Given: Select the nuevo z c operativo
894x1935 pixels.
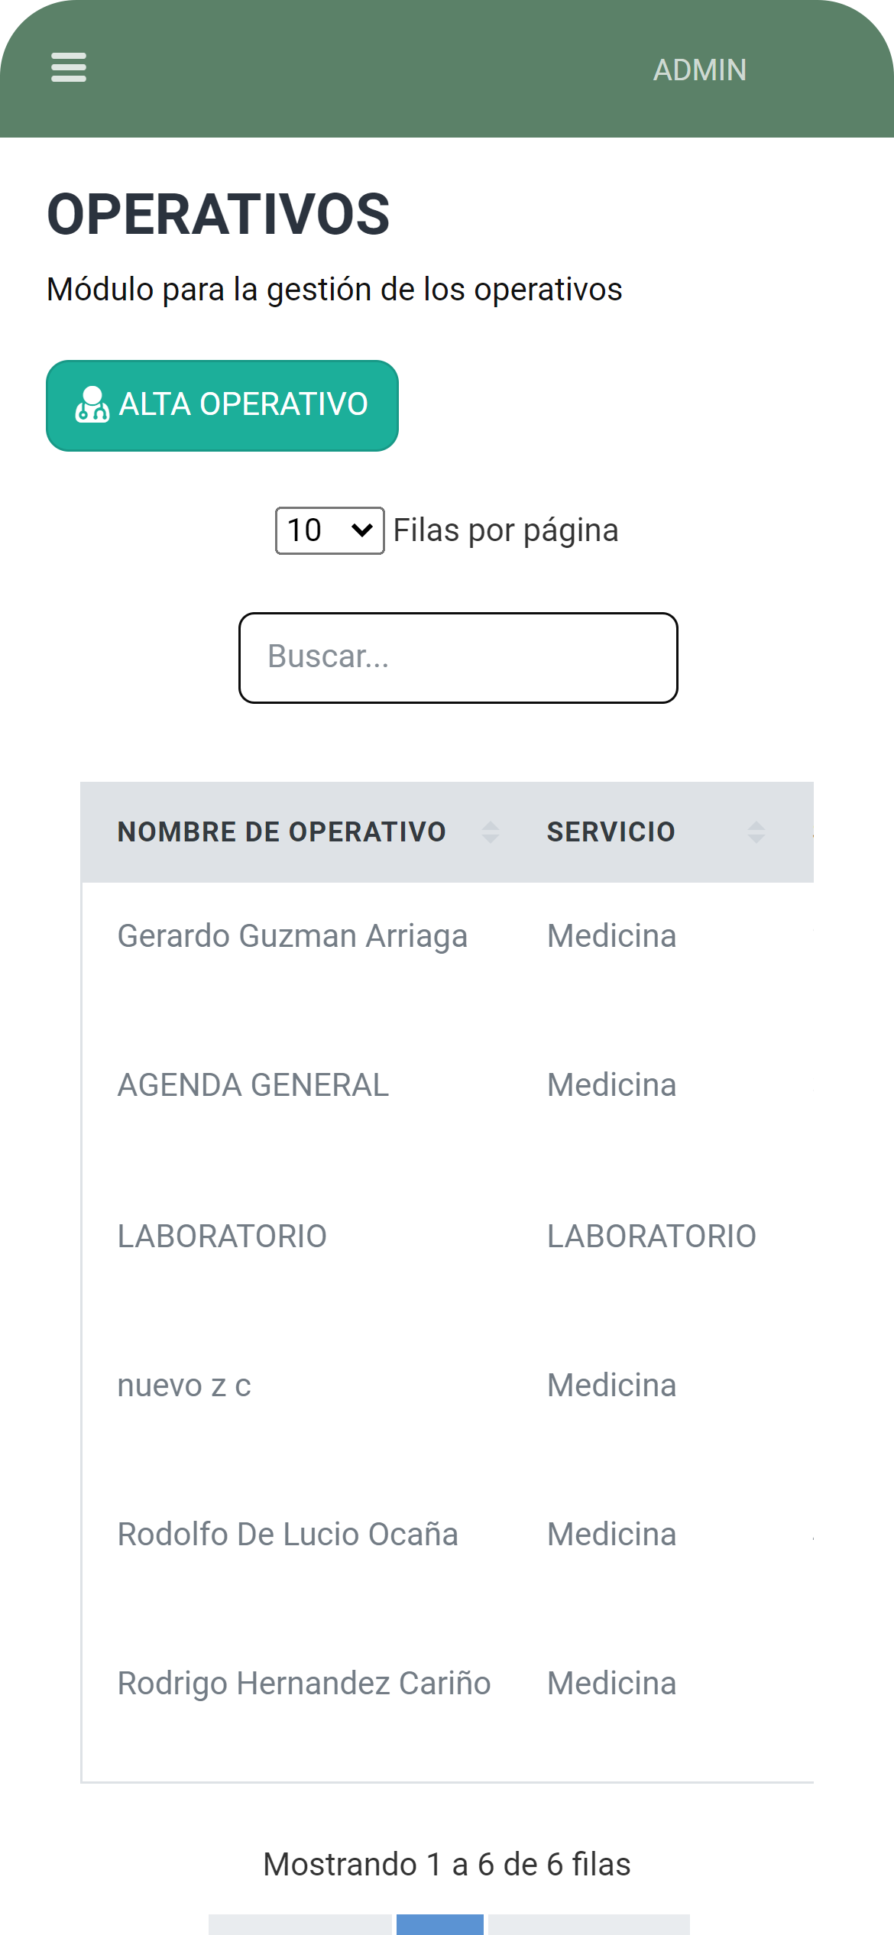Looking at the screenshot, I should click(x=184, y=1385).
